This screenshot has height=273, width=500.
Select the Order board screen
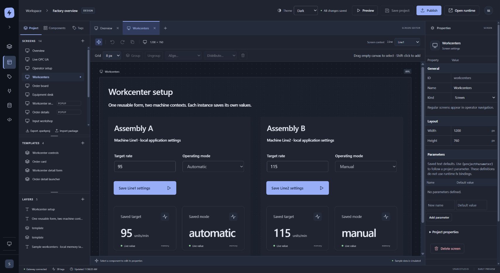pos(53,86)
